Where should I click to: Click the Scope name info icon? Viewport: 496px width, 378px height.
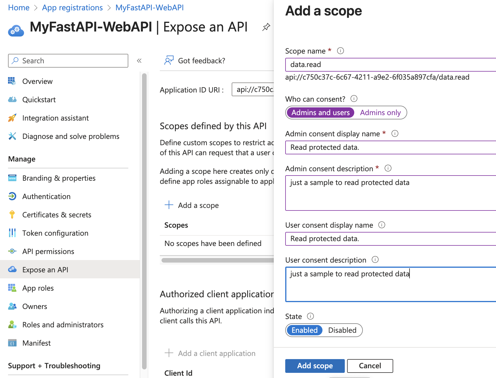[x=340, y=51]
